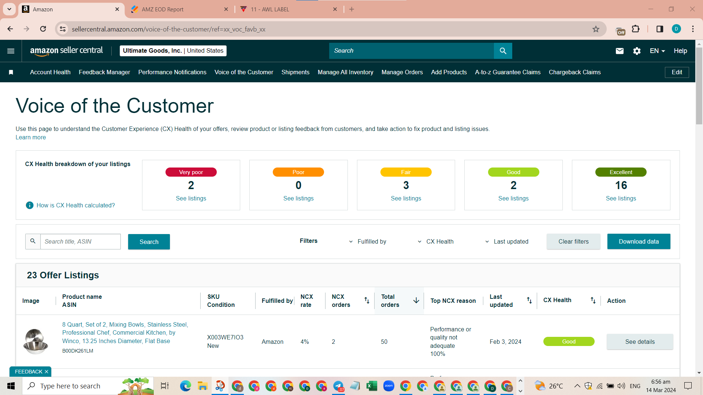The height and width of the screenshot is (395, 703).
Task: Click the Search title, ASIN input field
Action: (x=80, y=241)
